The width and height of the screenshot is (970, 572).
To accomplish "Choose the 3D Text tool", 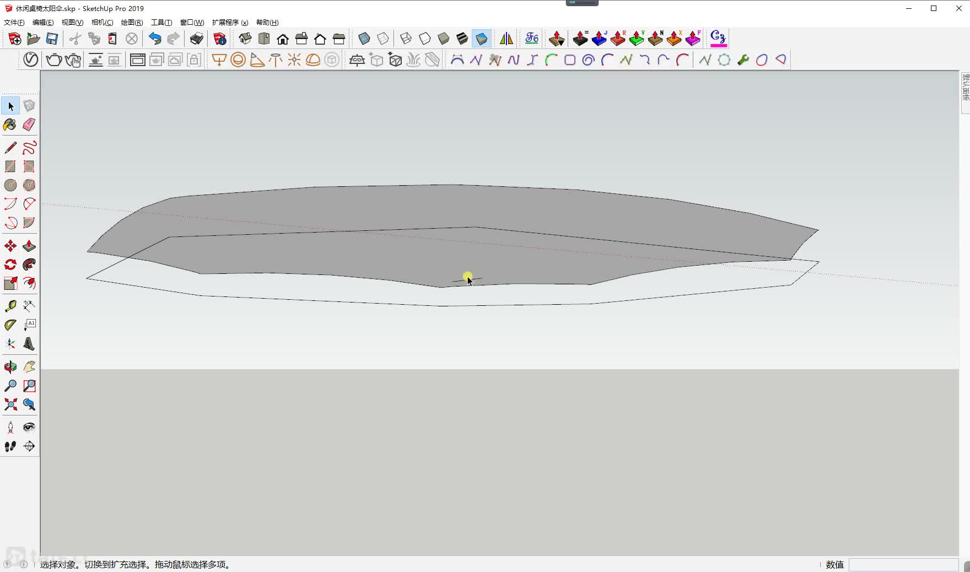I will pyautogui.click(x=29, y=344).
